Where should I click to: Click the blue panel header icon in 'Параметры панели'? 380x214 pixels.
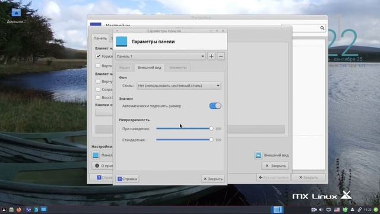(x=121, y=42)
